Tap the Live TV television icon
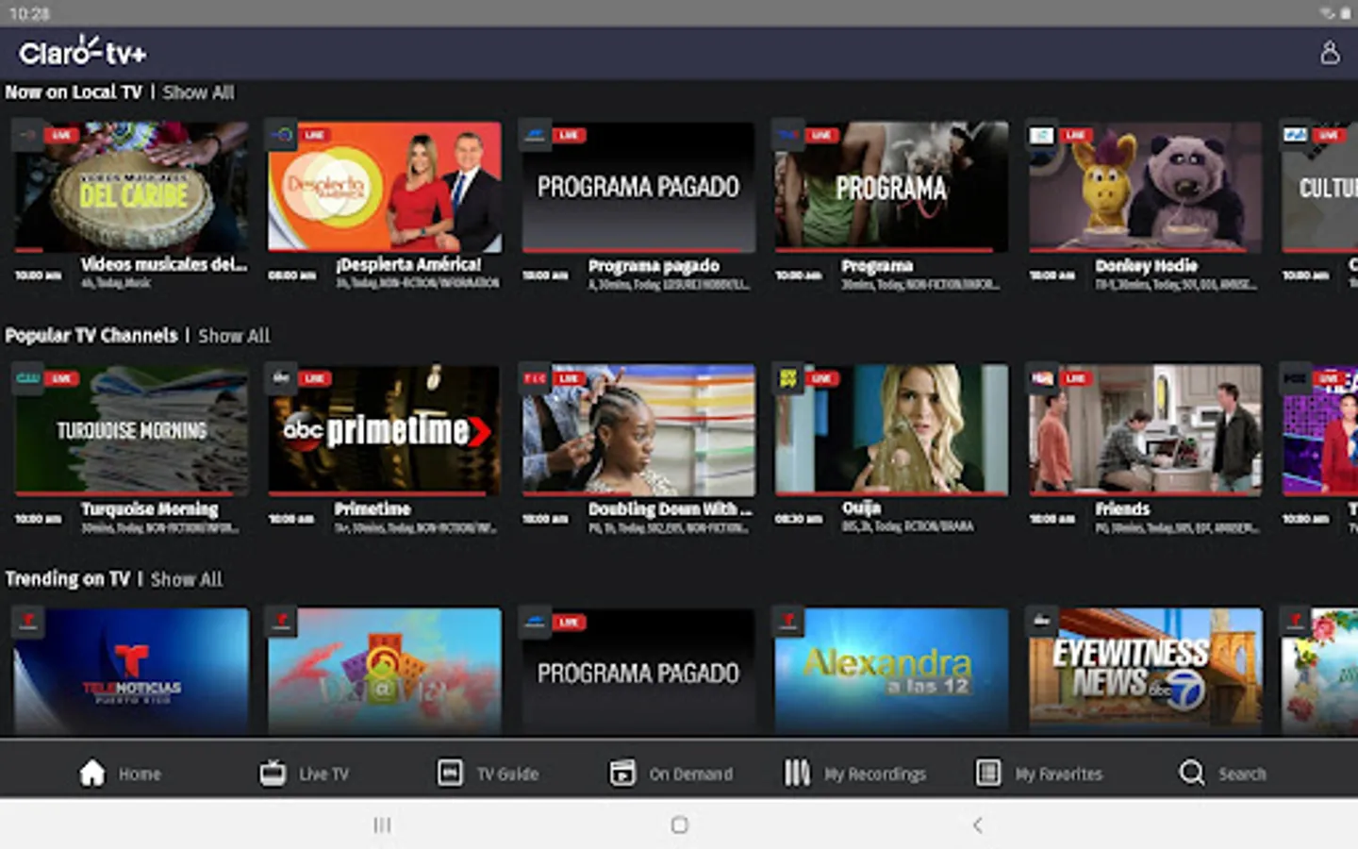This screenshot has width=1358, height=849. [x=273, y=773]
